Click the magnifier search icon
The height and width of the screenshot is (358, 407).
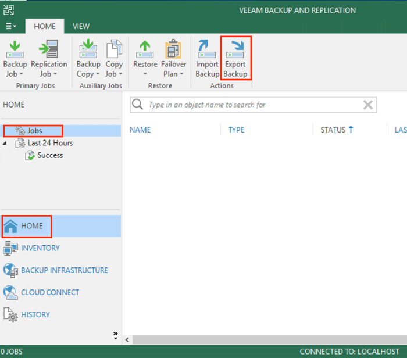[x=137, y=104]
